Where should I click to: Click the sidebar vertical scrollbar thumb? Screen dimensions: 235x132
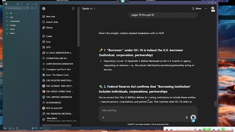point(78,27)
